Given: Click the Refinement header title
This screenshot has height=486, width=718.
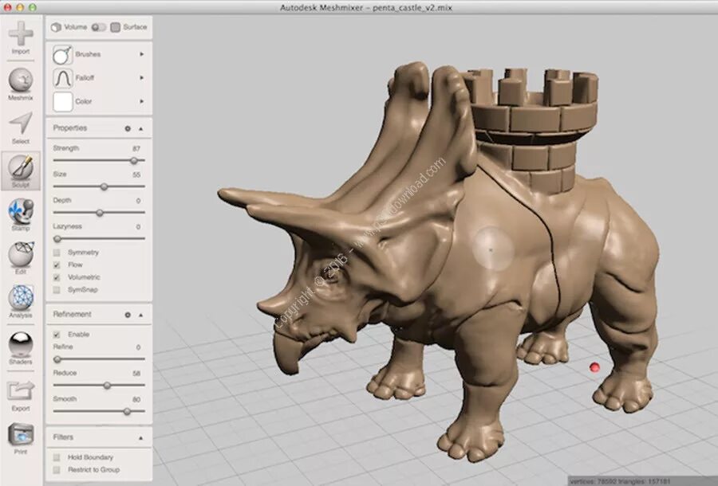Looking at the screenshot, I should tap(72, 314).
